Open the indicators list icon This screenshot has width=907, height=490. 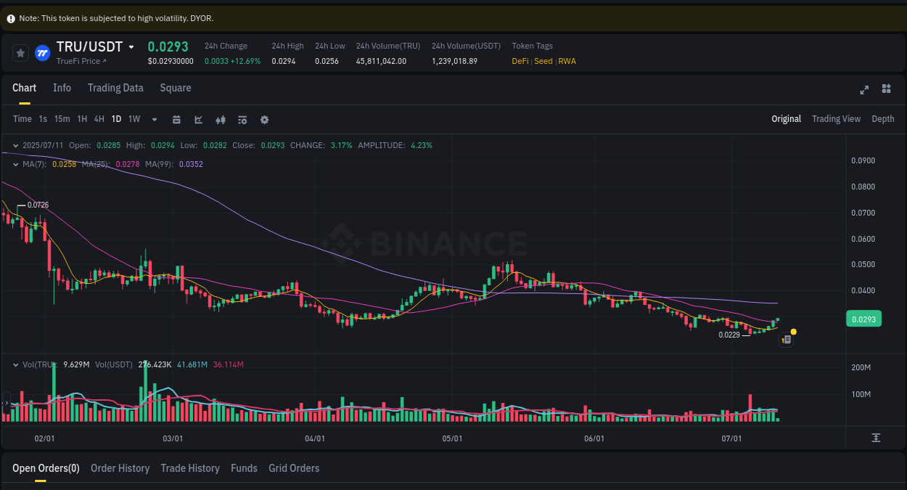[x=242, y=119]
